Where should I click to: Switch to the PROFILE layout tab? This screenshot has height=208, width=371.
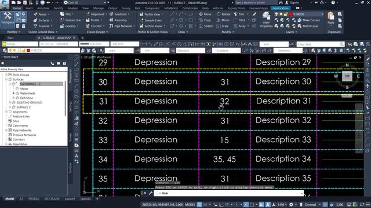tap(34, 199)
